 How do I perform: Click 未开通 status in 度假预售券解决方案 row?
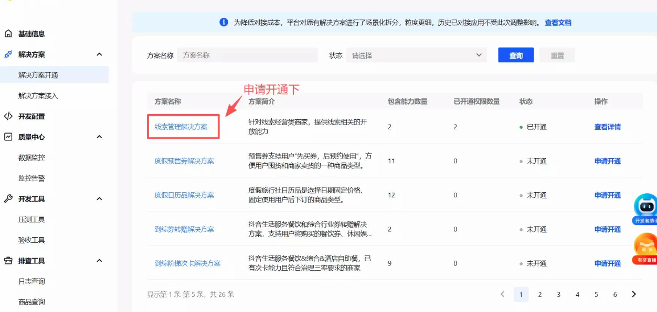click(533, 161)
